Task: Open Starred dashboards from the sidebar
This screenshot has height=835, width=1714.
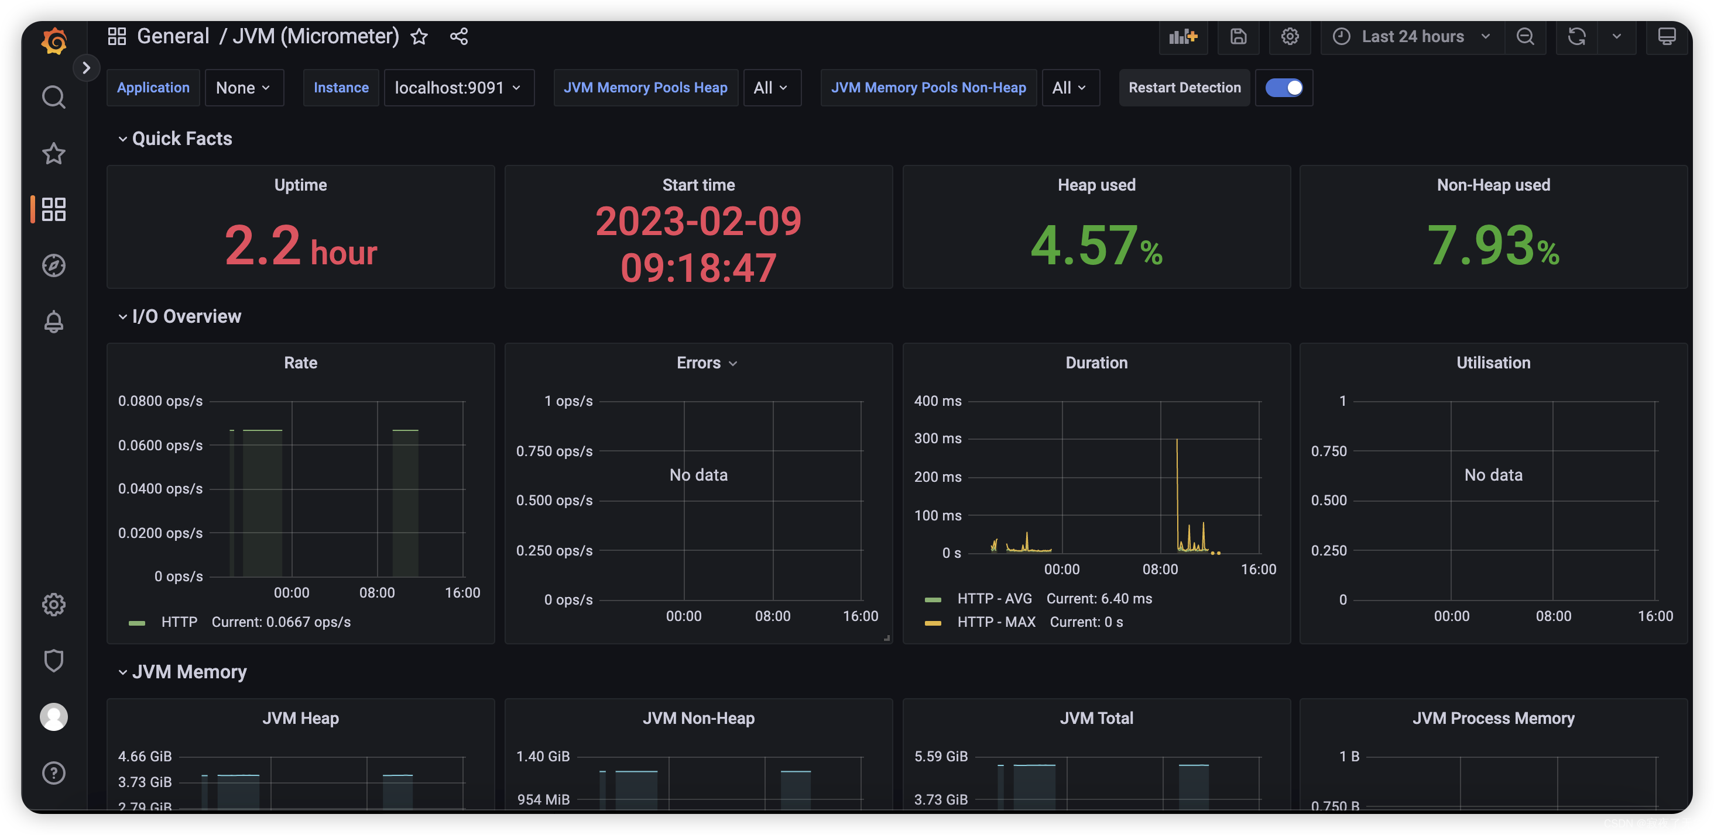Action: pos(54,154)
